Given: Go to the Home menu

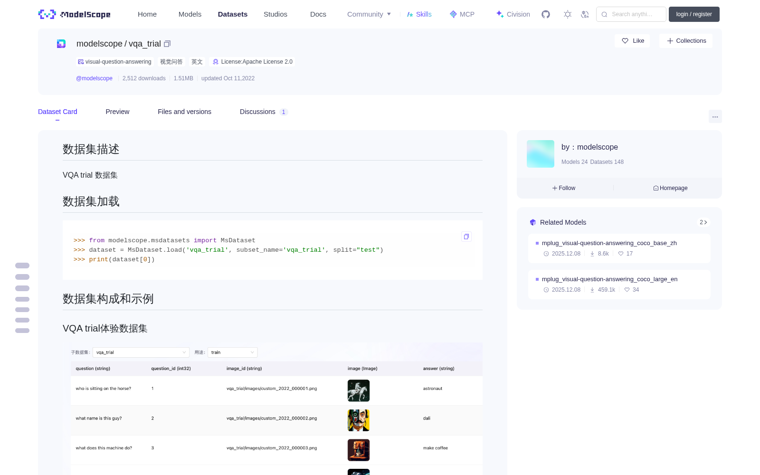Looking at the screenshot, I should click(147, 14).
